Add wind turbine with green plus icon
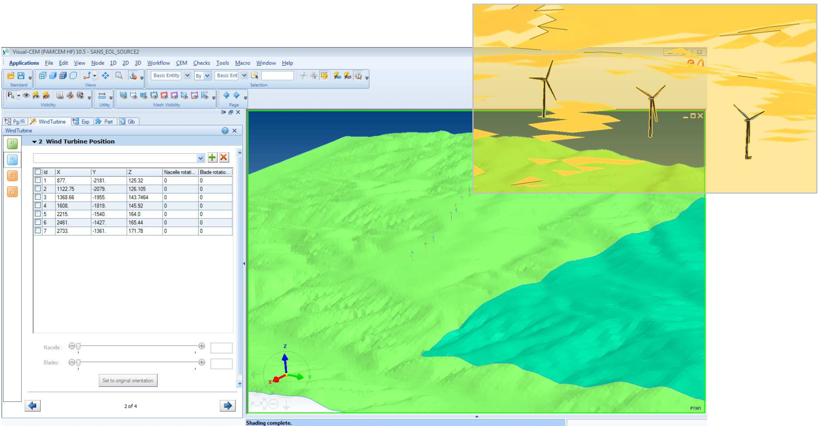 (x=212, y=157)
